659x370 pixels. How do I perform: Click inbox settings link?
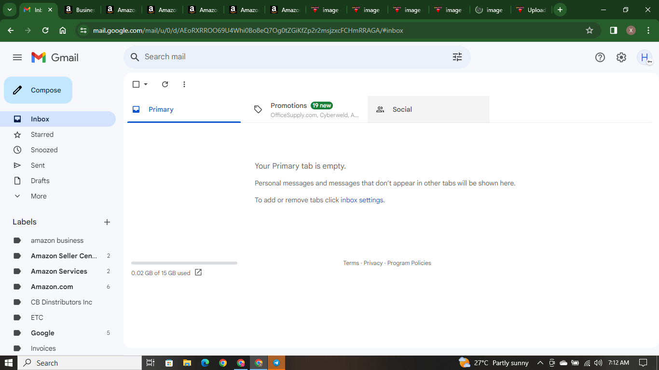pyautogui.click(x=362, y=200)
